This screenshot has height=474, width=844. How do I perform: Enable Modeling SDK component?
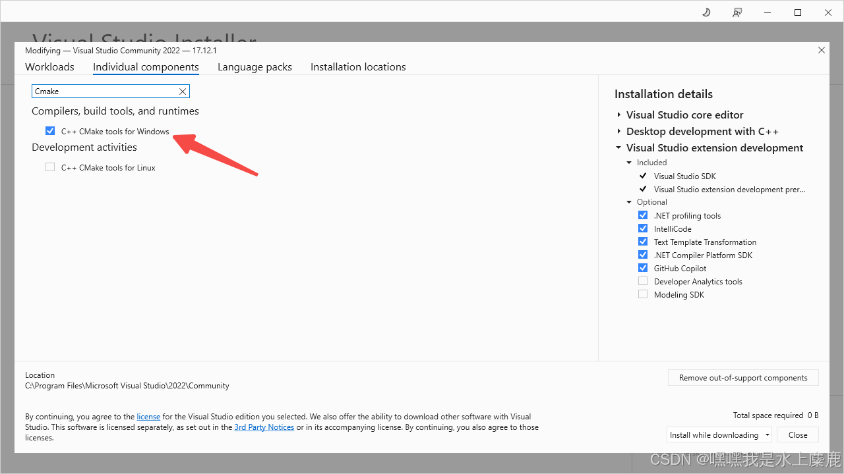[643, 294]
